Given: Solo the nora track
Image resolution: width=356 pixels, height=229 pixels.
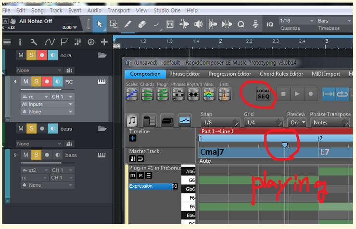Looking at the screenshot, I should pos(31,55).
